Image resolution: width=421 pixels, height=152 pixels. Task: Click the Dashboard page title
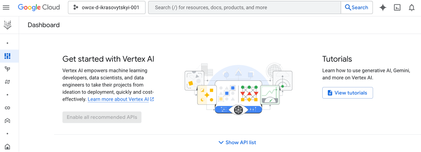(44, 25)
